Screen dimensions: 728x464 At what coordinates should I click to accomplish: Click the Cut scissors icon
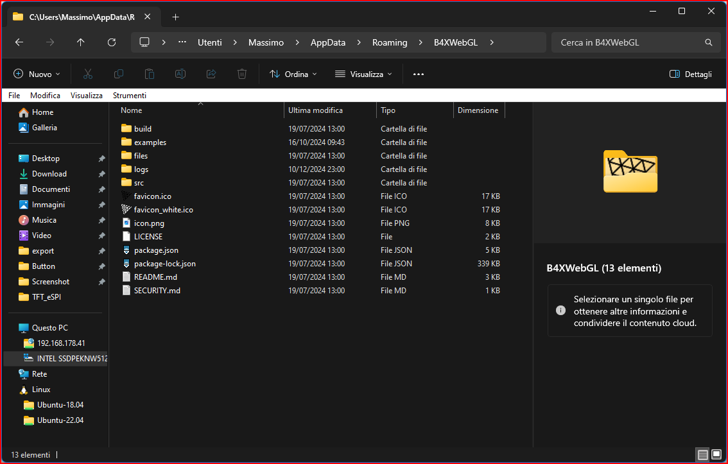click(88, 74)
